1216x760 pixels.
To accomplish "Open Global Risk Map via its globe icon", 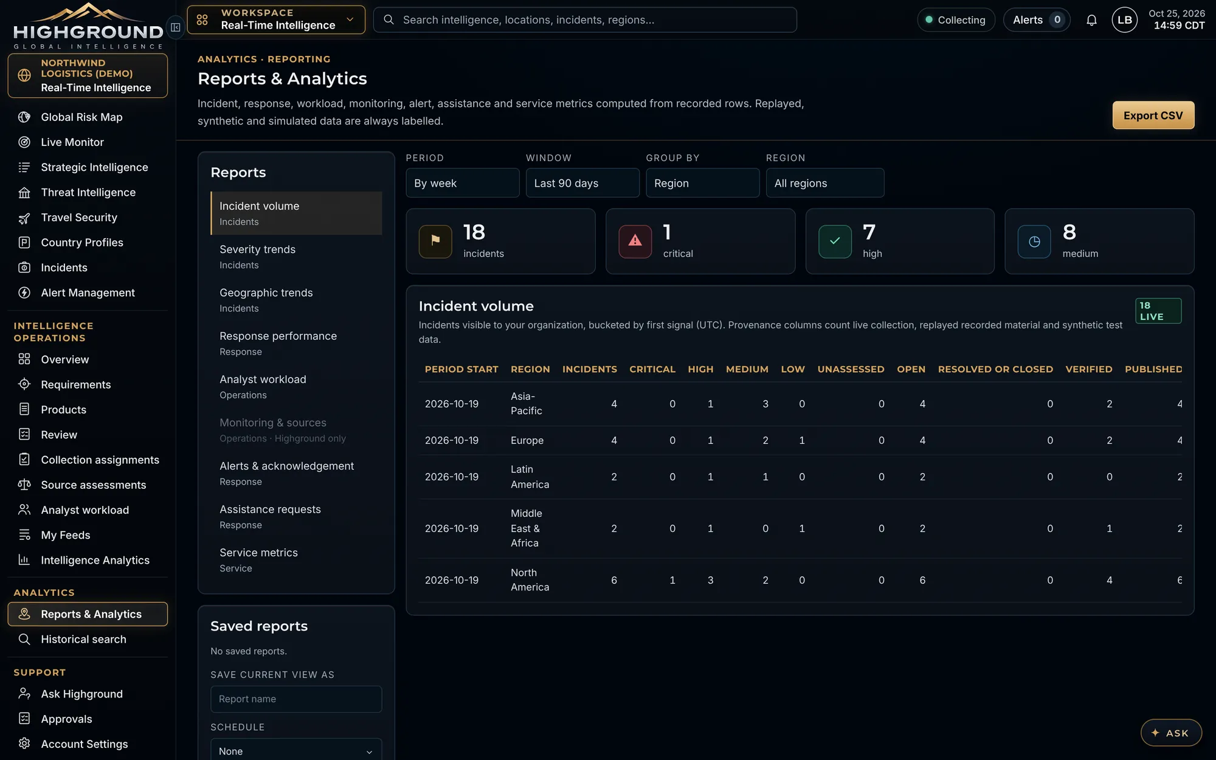I will click(24, 117).
